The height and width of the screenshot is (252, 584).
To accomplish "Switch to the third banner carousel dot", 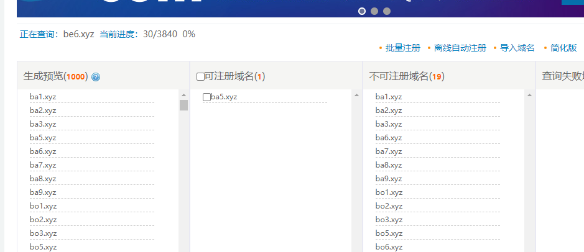I will point(387,11).
